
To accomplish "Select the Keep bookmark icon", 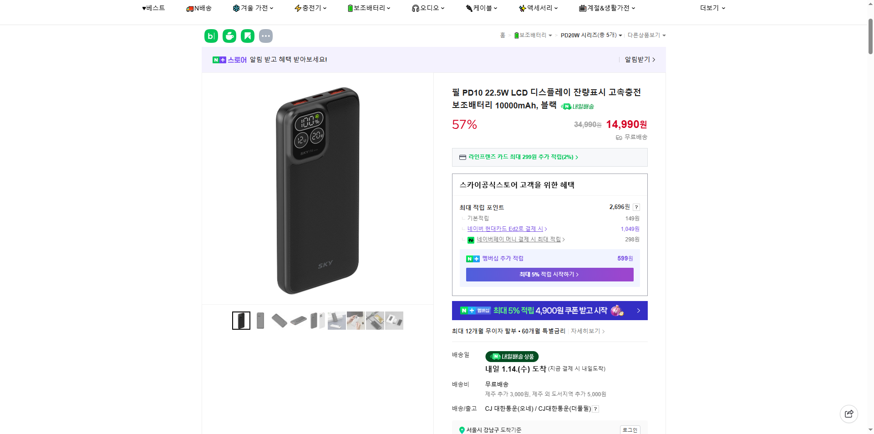I will (x=247, y=36).
